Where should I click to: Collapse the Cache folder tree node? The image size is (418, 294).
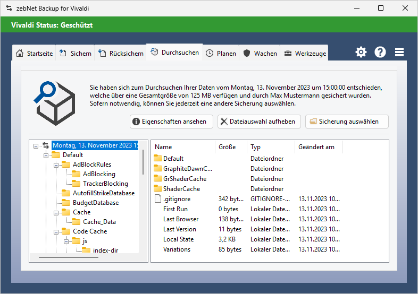point(56,212)
